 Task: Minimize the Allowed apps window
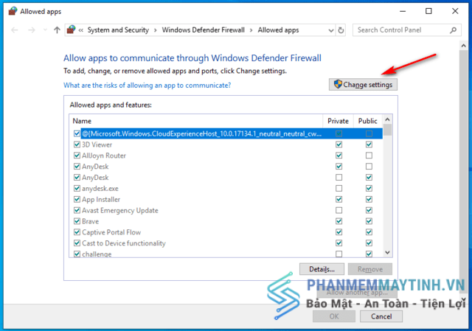[x=403, y=12]
